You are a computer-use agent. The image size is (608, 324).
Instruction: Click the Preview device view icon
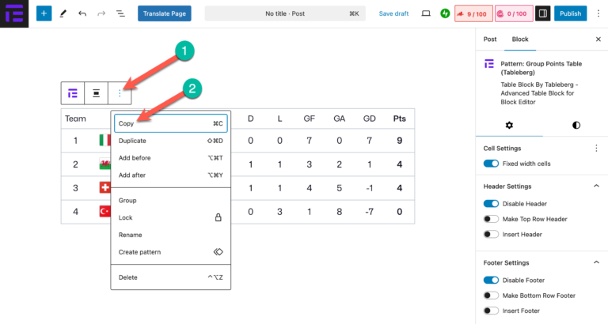coord(426,13)
